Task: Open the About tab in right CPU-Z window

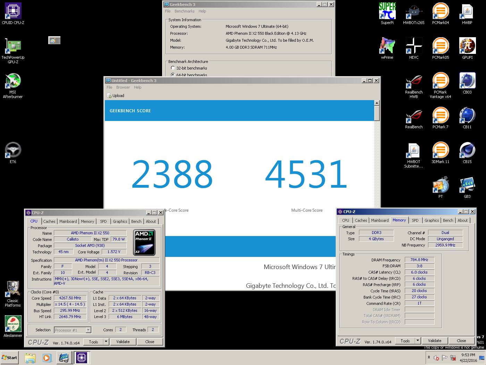Action: [x=463, y=220]
